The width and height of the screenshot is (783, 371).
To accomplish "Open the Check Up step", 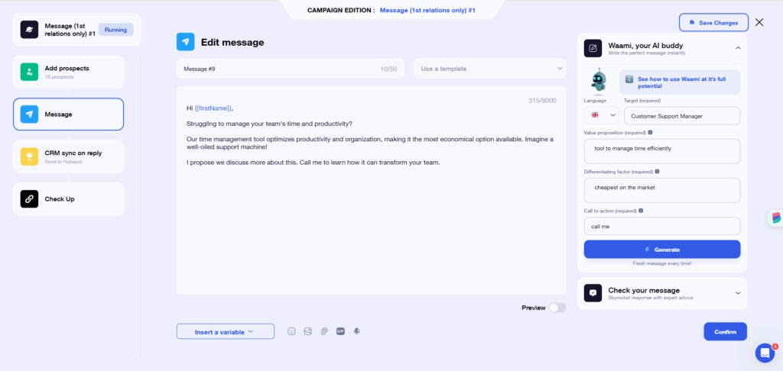I will 68,199.
